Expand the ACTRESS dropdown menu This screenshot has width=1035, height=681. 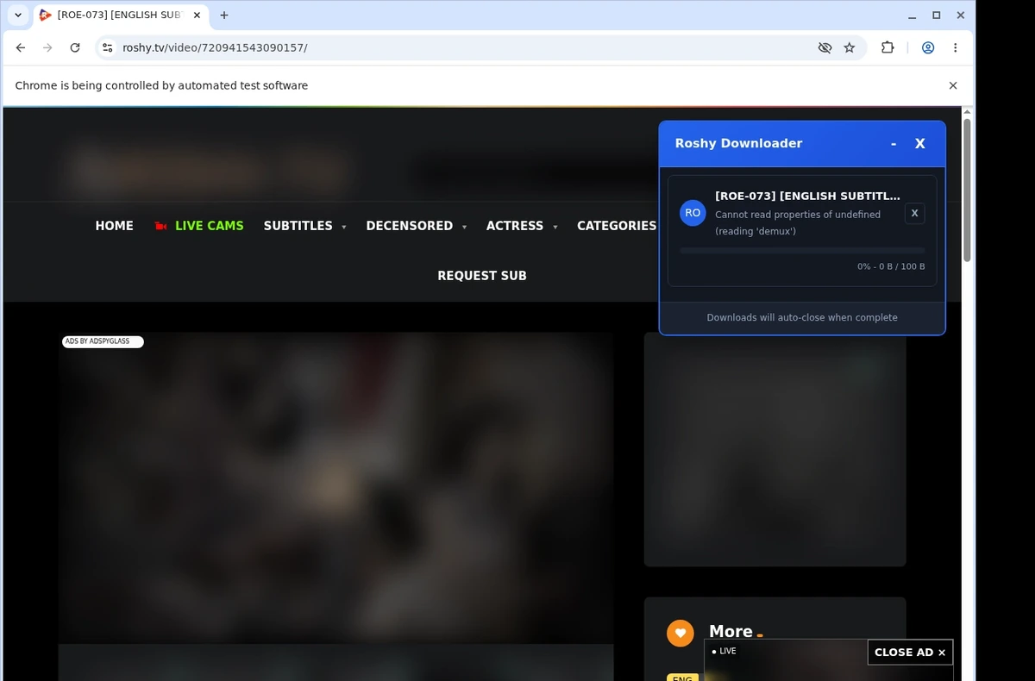coord(521,226)
